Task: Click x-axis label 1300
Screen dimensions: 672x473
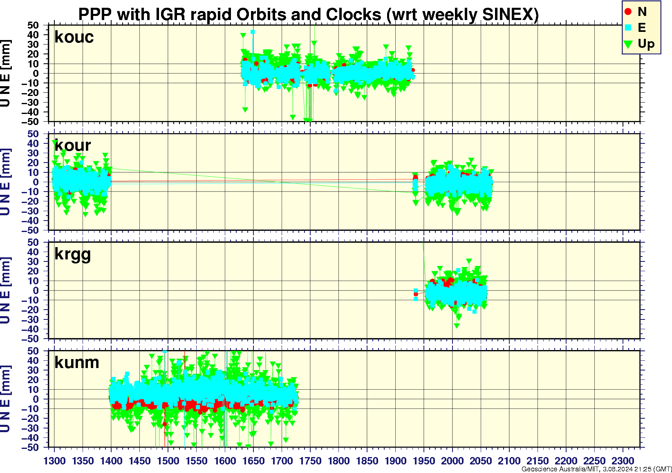Action: (x=54, y=461)
